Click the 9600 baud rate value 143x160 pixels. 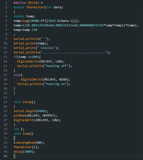(x=41, y=111)
